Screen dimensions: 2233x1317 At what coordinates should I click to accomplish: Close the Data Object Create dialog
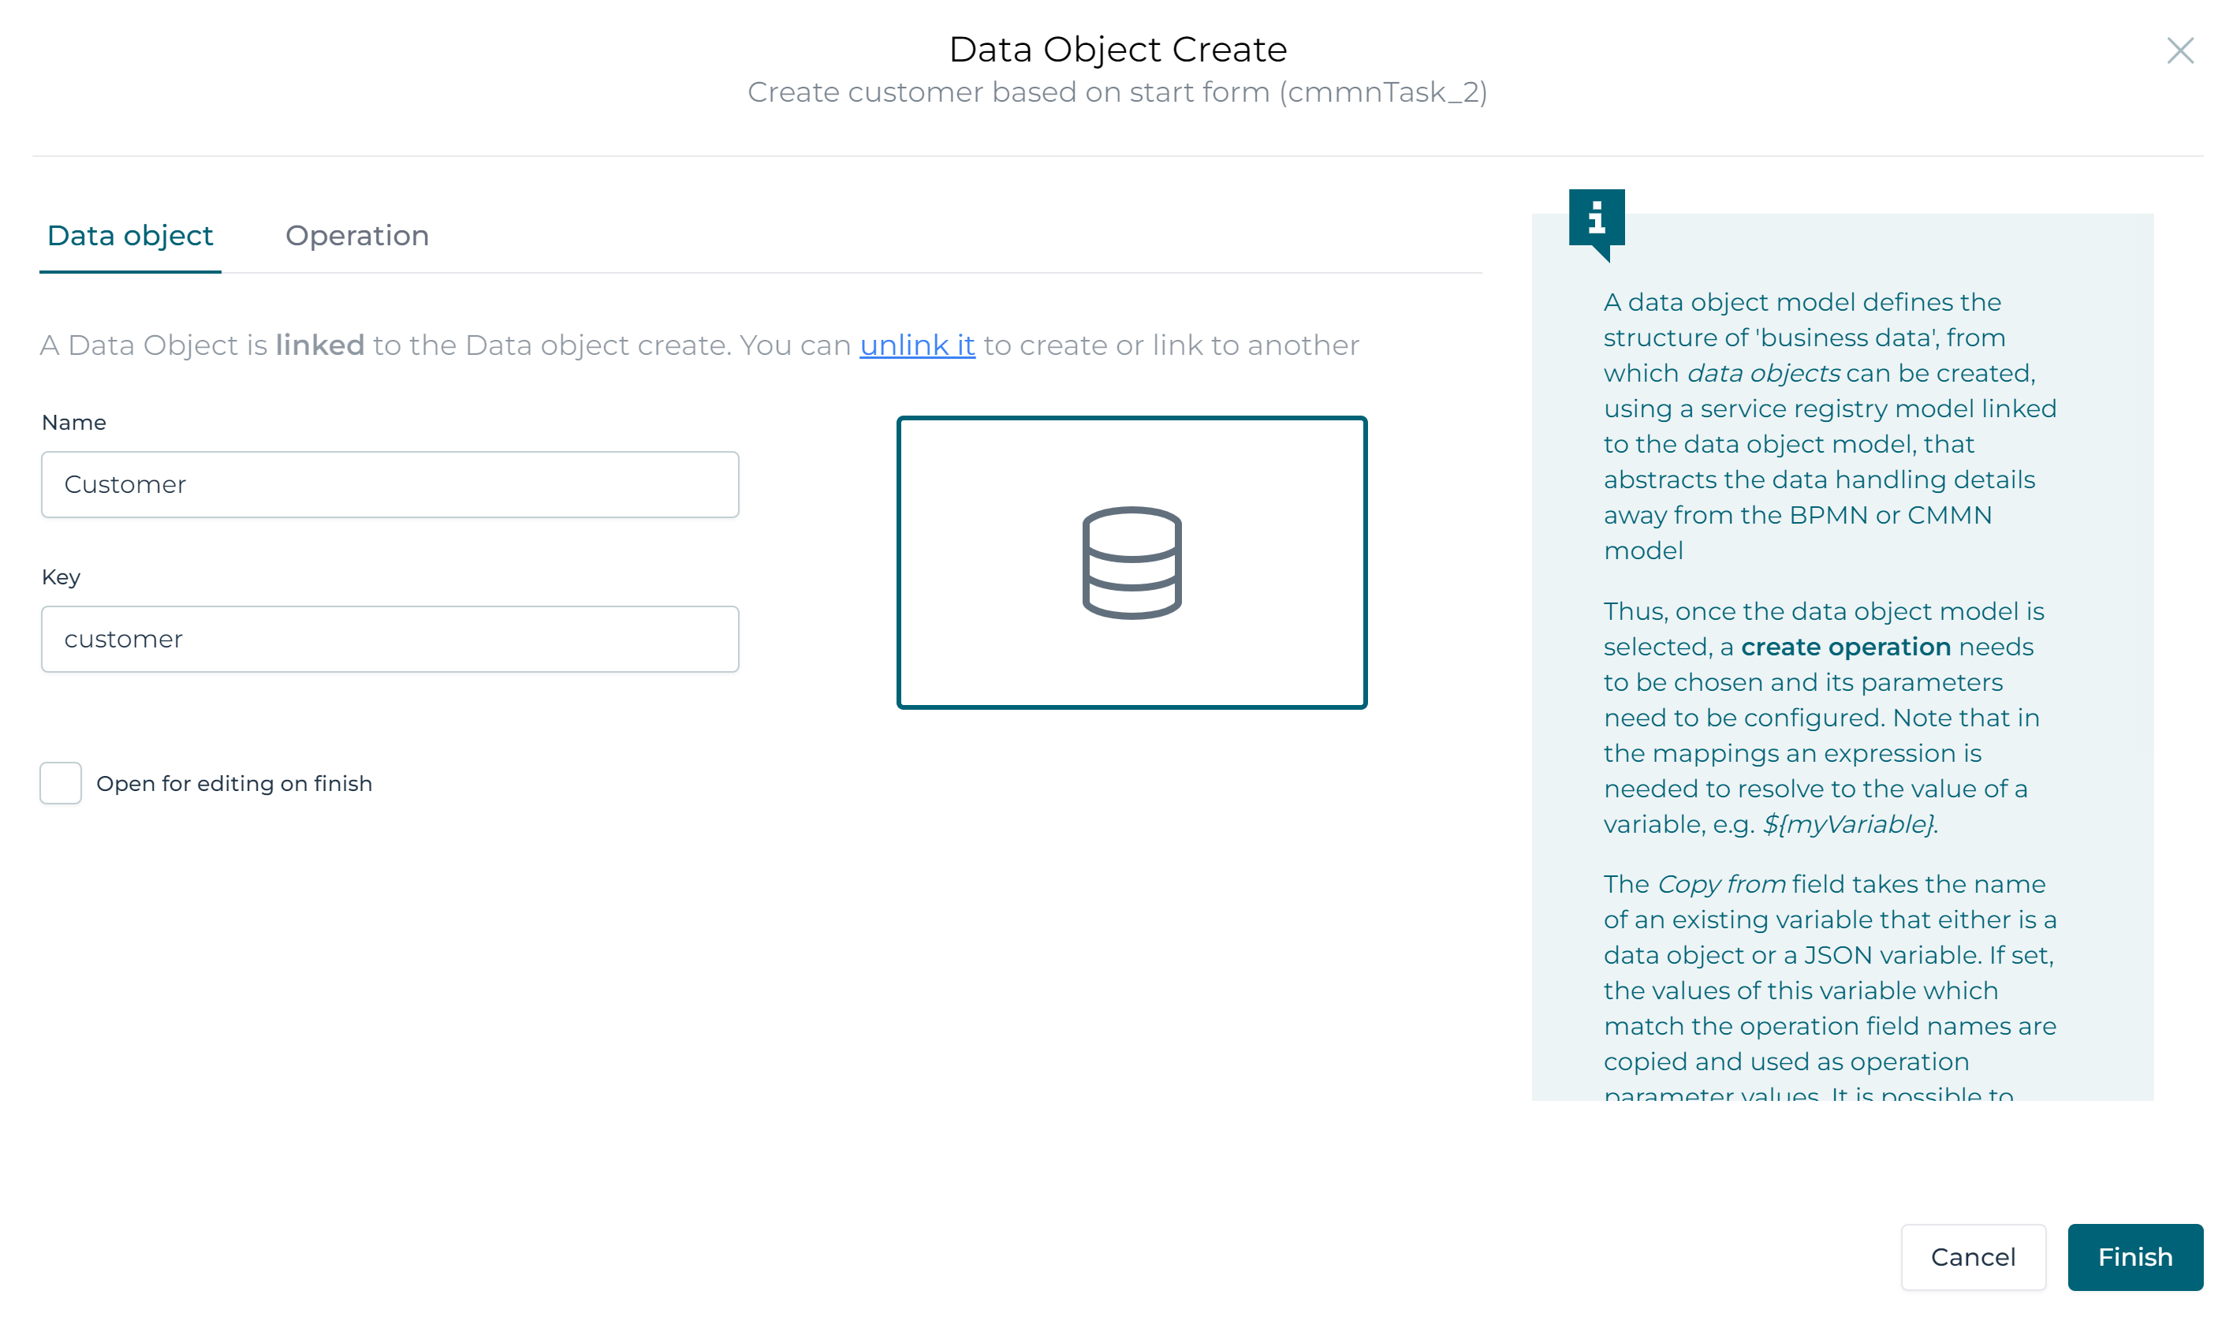tap(2179, 50)
